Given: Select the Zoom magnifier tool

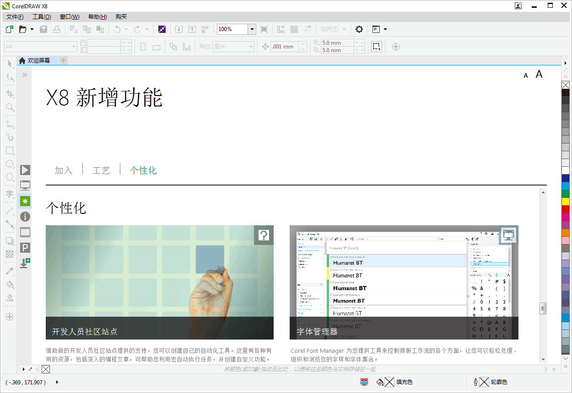Looking at the screenshot, I should tap(10, 107).
